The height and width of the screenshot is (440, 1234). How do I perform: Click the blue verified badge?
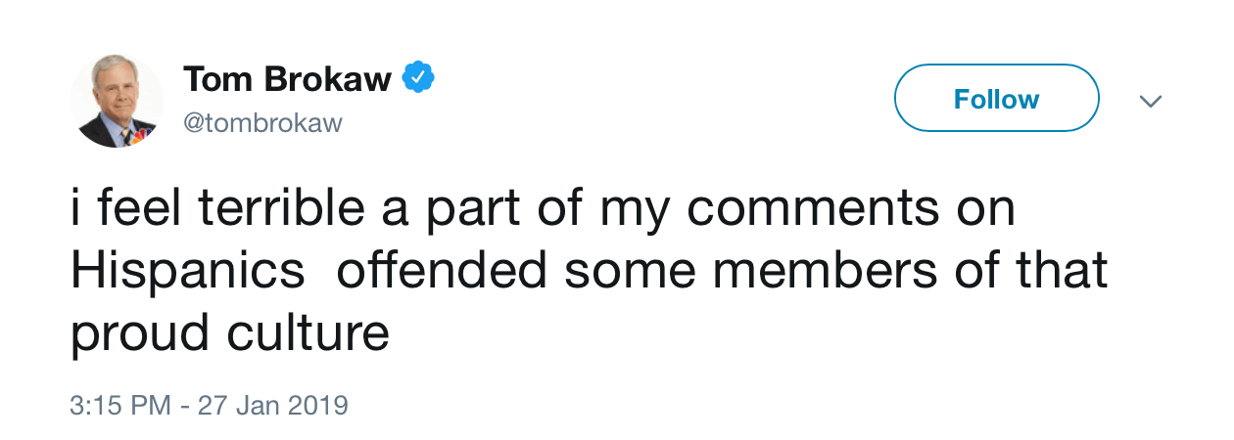tap(420, 77)
